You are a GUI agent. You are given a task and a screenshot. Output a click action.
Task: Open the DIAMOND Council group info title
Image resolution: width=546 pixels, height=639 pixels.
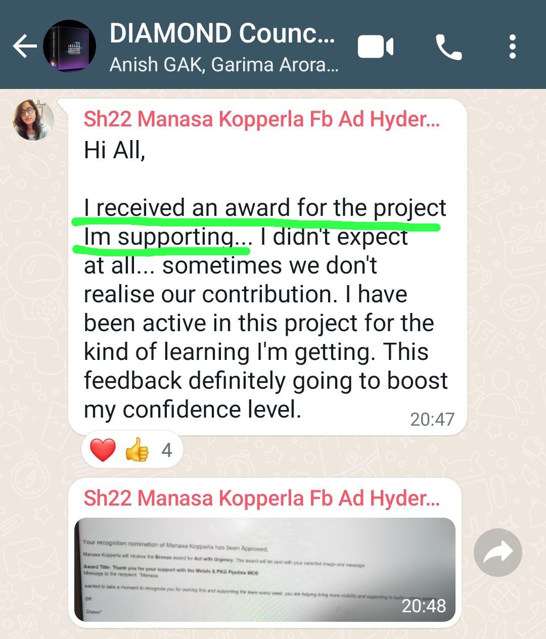[222, 33]
